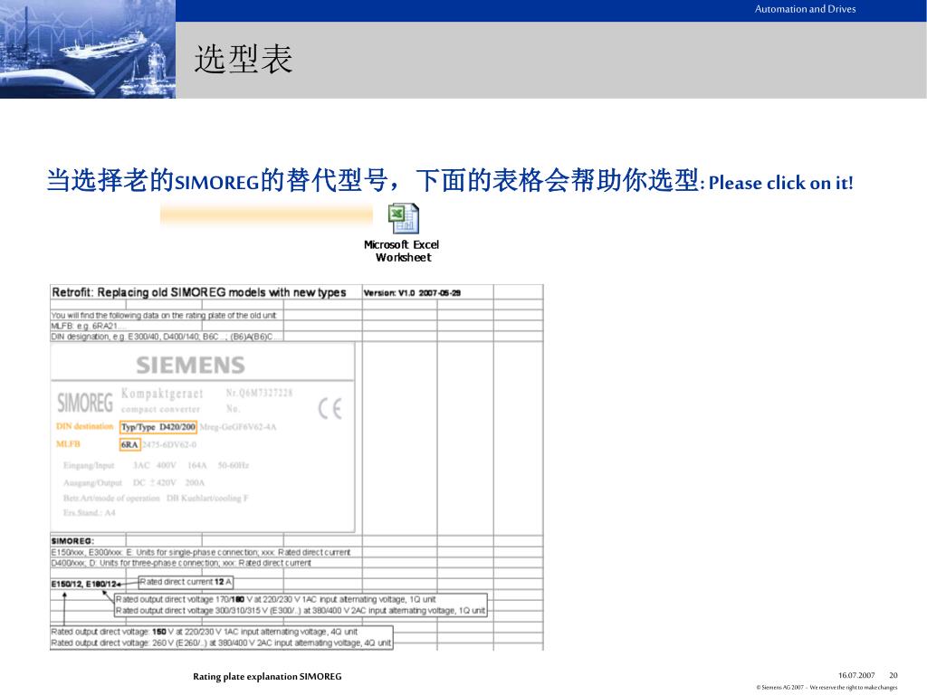Click the 'SIMOREG:' bold heading cell
The image size is (927, 695).
click(x=72, y=541)
